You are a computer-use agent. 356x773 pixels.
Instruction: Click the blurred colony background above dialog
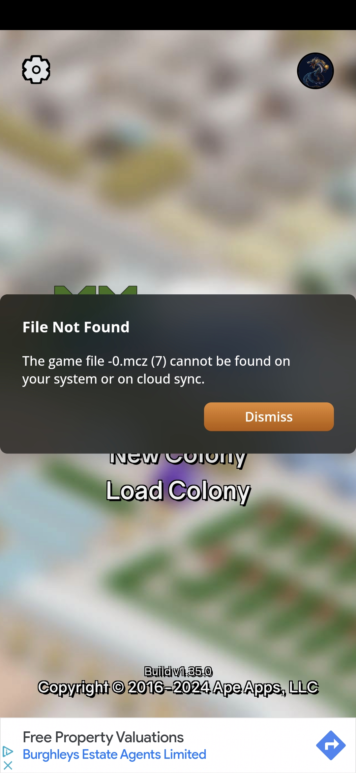click(x=178, y=182)
